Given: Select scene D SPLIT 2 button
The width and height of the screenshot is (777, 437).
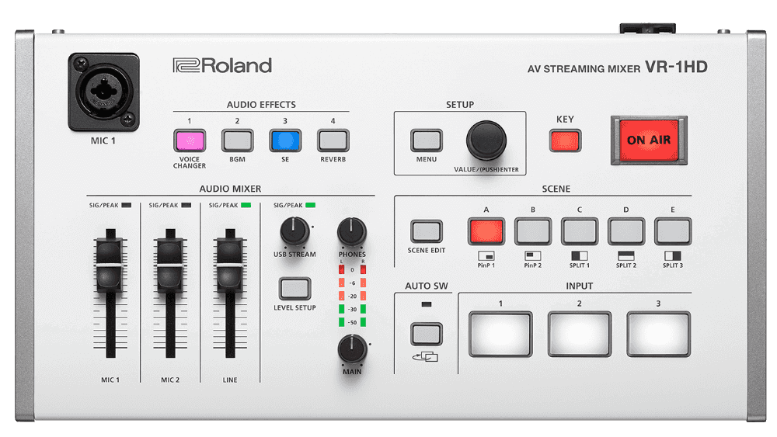Looking at the screenshot, I should point(625,231).
